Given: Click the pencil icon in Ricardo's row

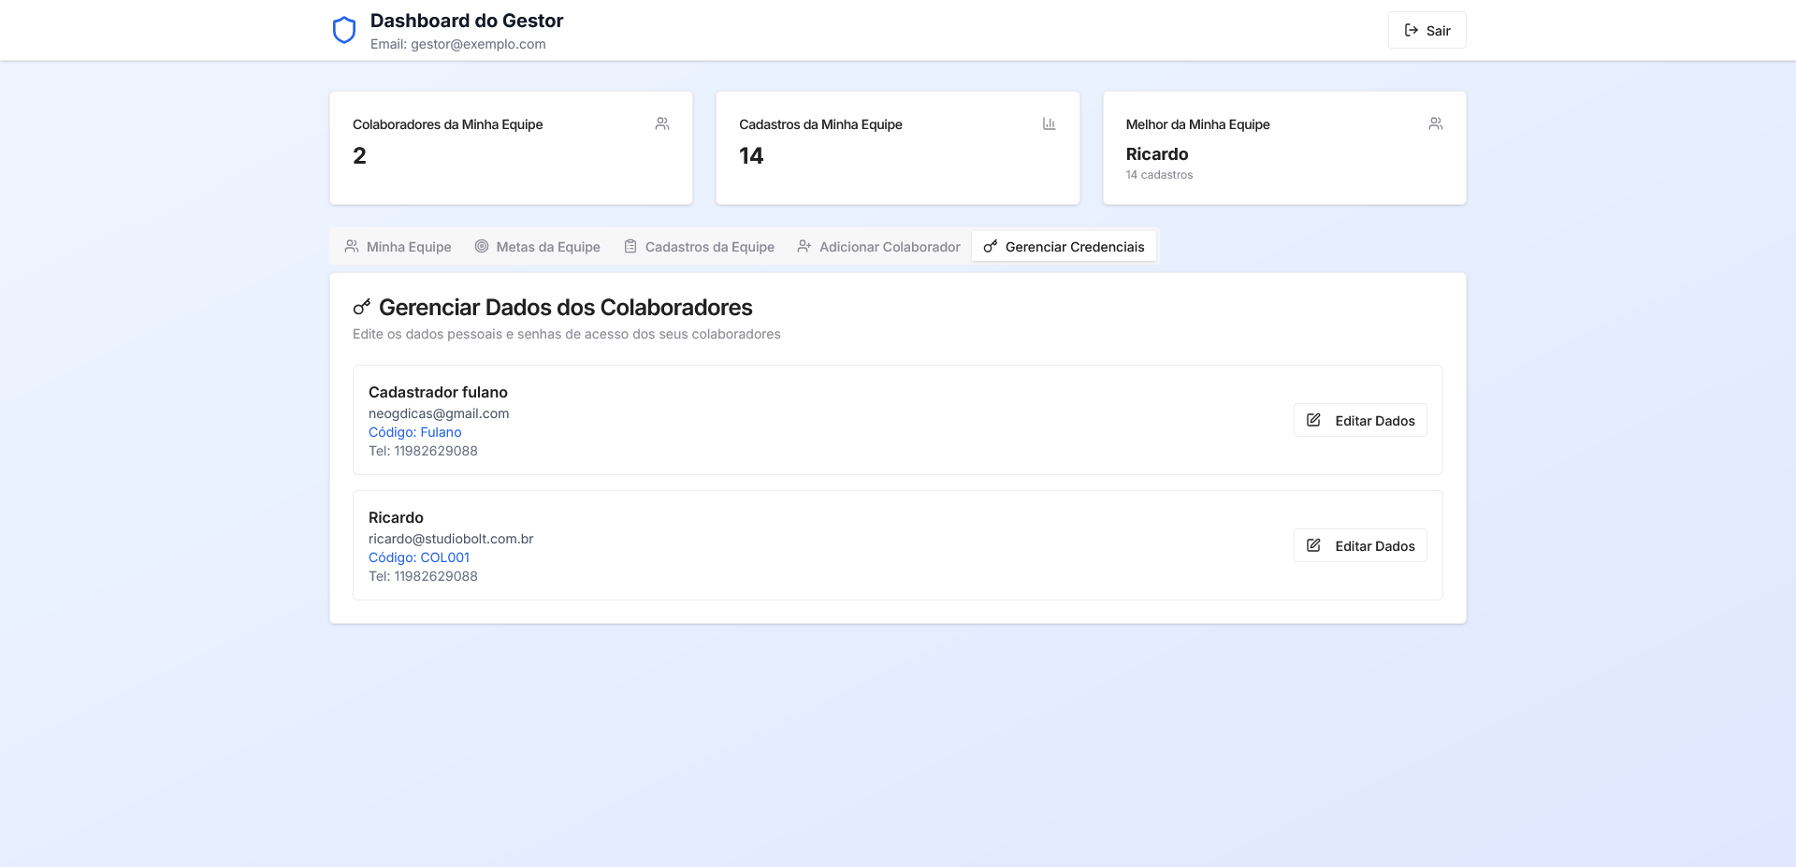Looking at the screenshot, I should click(x=1313, y=545).
